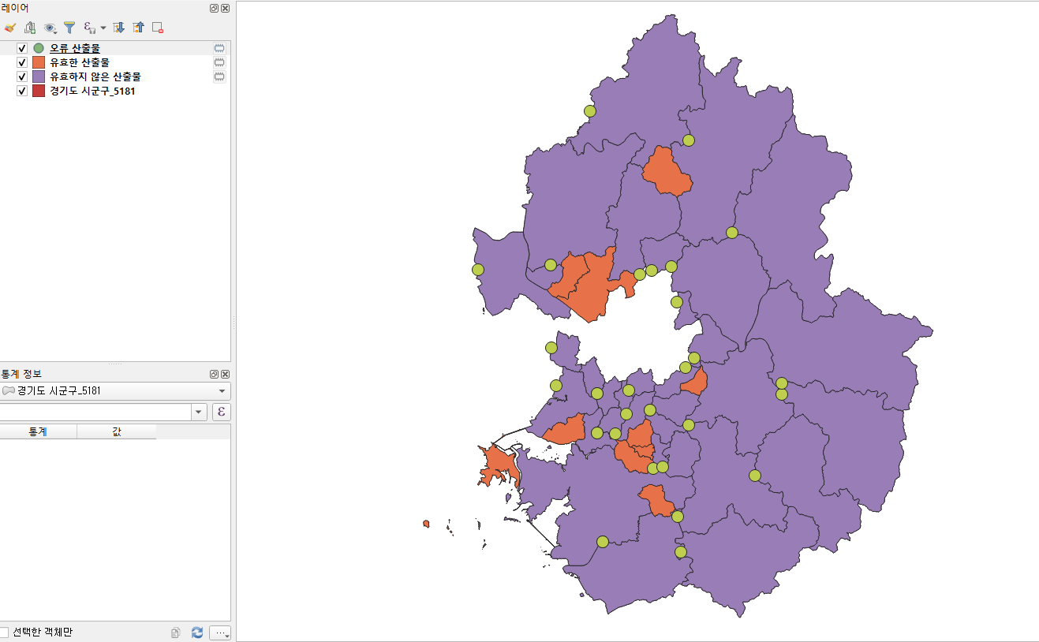Click the red swatch of 경기도 시군구_5181

pos(39,91)
